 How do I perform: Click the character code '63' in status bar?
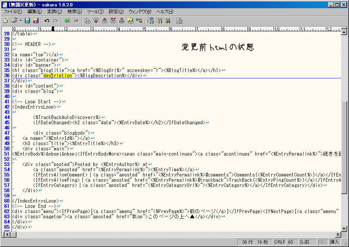[x=293, y=242]
